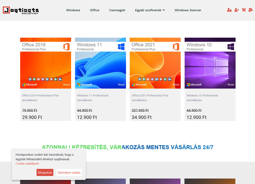Screen dimensions: 255x184
Task: Click the Windows logo on Windows 11 card
Action: tap(121, 47)
